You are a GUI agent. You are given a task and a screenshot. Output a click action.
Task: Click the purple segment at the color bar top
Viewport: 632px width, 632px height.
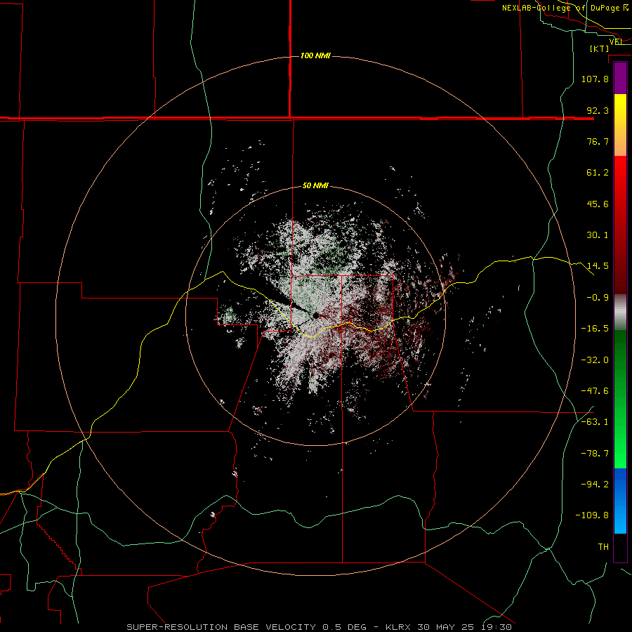(620, 78)
